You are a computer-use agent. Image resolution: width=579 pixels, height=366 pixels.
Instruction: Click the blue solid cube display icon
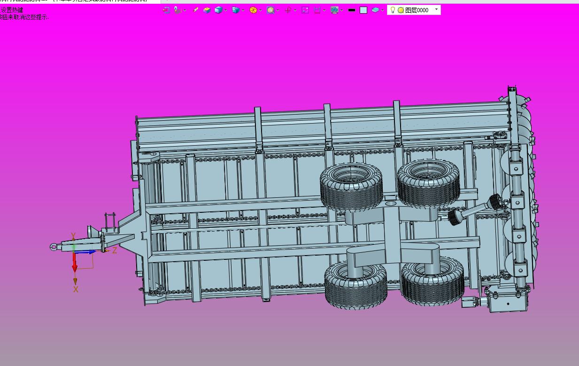tap(218, 10)
